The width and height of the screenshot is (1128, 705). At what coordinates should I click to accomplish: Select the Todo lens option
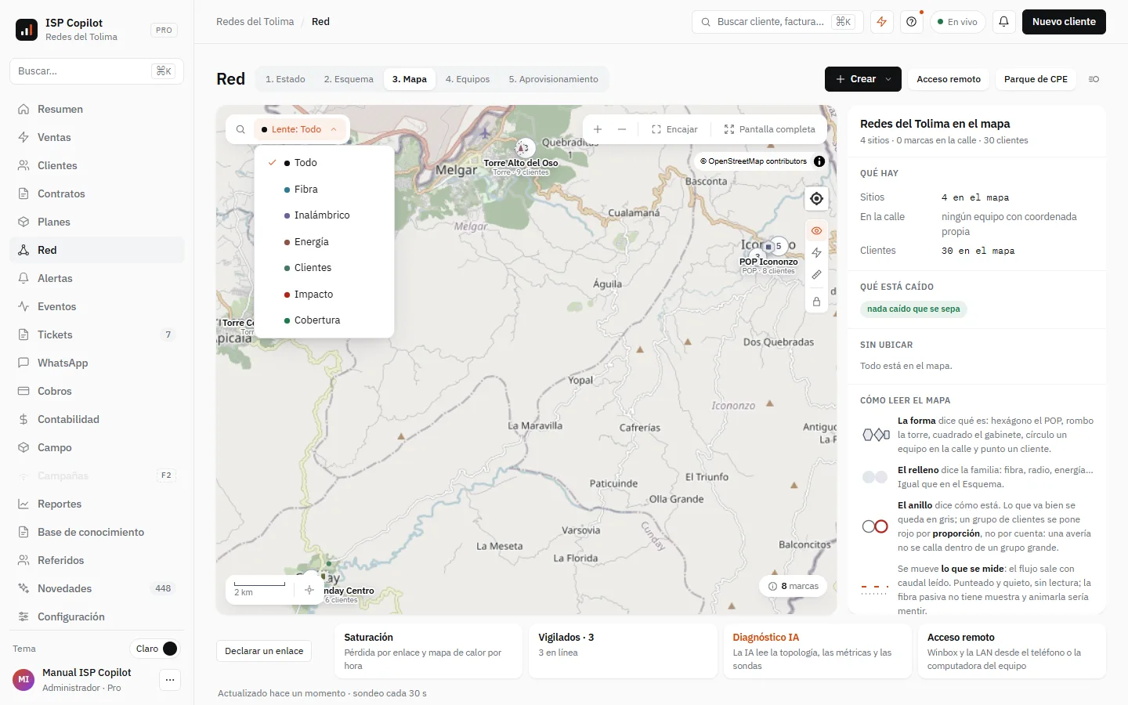(324, 163)
